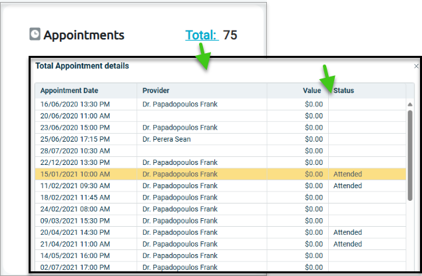Screen dimensions: 422x276
Task: Select the highlighted 15/01/2021 10:00 AM row
Action: [220, 174]
